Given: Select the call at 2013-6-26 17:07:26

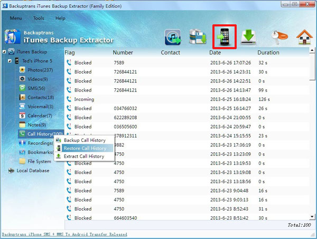Looking at the screenshot, I should click(187, 63).
